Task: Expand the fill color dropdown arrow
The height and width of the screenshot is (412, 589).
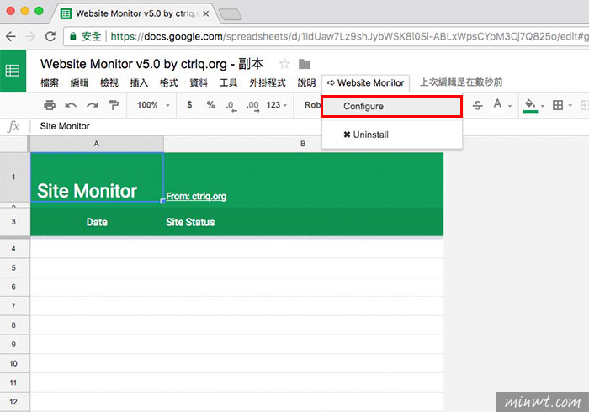Action: 543,106
